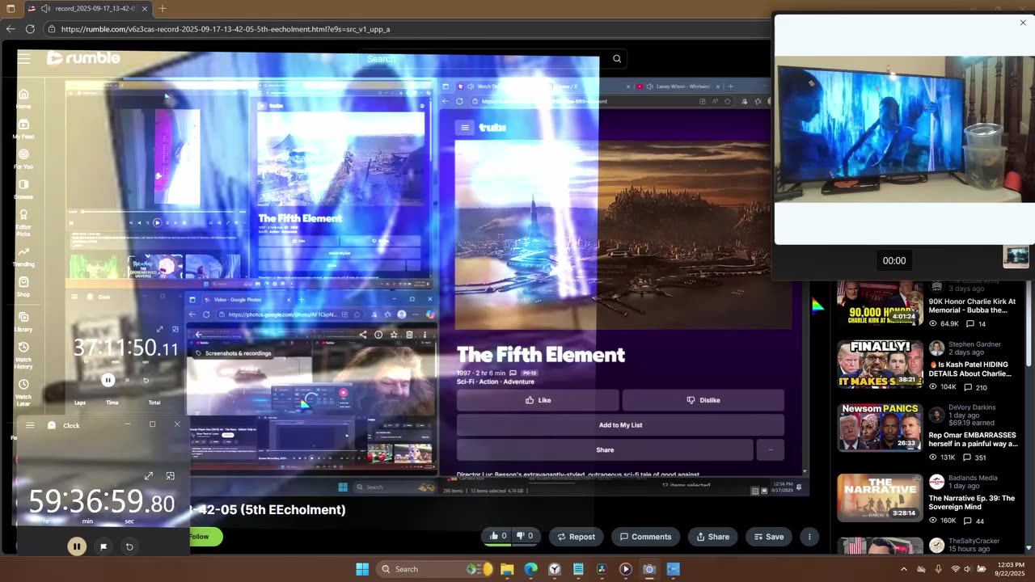Screen dimensions: 1035x582
Task: Open For You in Rumble sidebar
Action: click(23, 159)
